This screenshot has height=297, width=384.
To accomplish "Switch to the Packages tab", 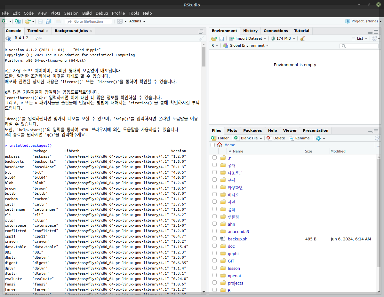I will (252, 130).
